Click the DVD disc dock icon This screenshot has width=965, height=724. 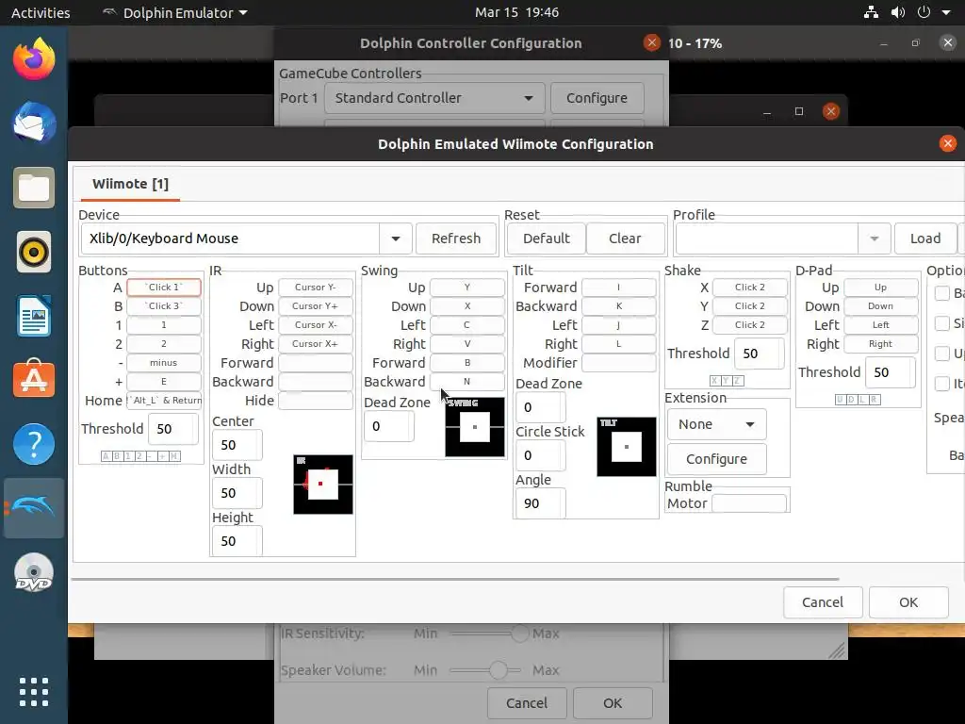click(34, 572)
